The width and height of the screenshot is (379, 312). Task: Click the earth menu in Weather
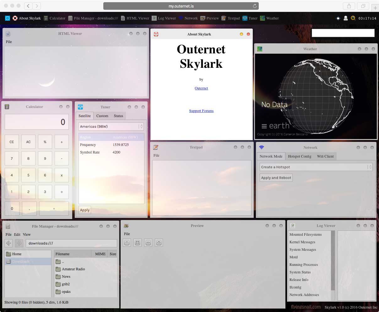tap(275, 126)
